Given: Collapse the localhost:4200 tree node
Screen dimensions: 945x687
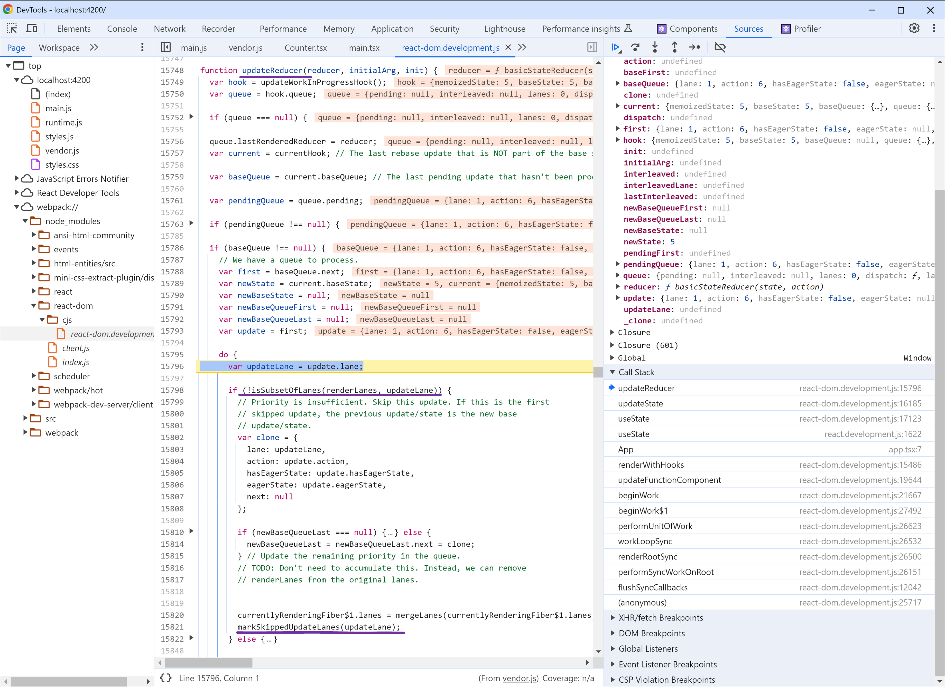Looking at the screenshot, I should [x=16, y=80].
